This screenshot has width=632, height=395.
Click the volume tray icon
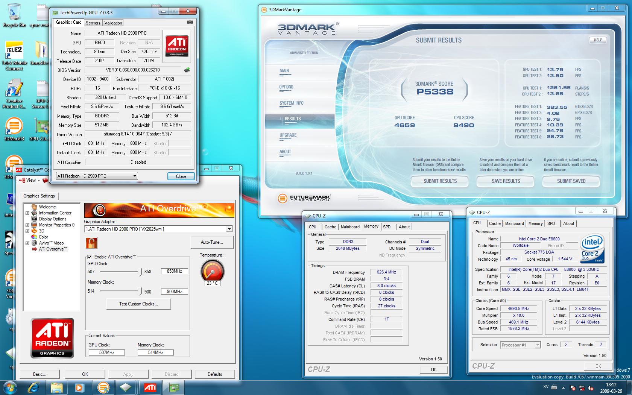pos(591,387)
